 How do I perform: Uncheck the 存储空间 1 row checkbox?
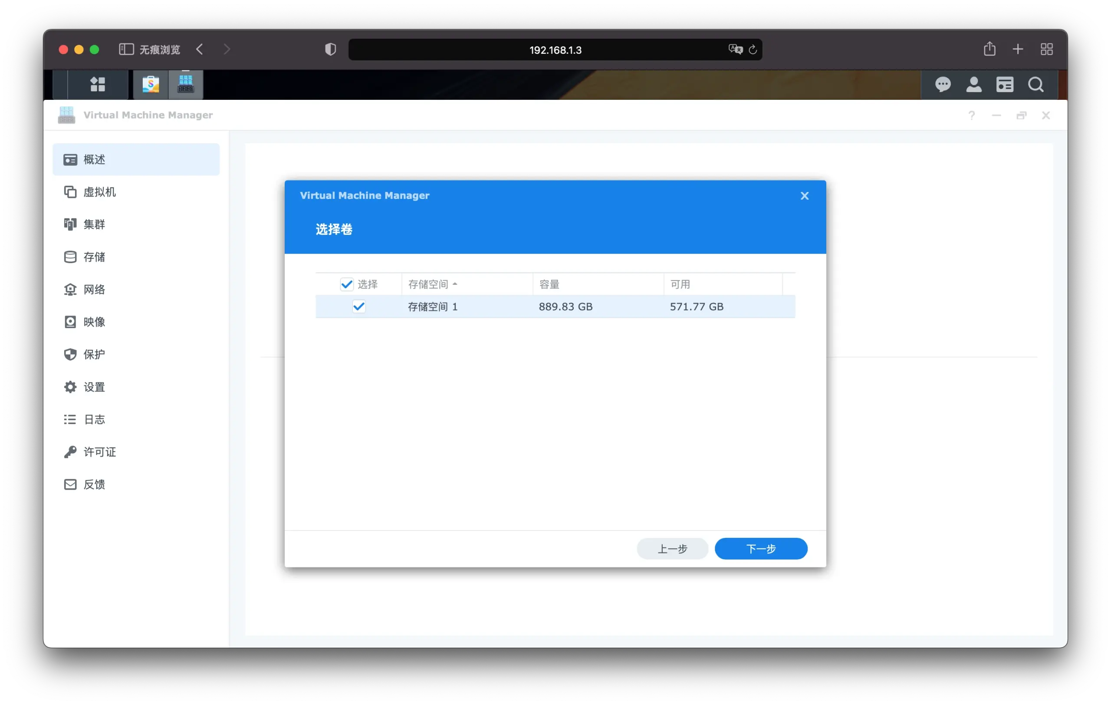click(358, 307)
